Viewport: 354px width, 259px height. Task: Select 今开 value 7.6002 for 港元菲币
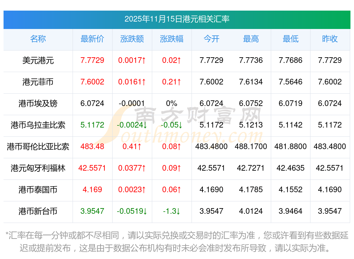[x=211, y=82]
